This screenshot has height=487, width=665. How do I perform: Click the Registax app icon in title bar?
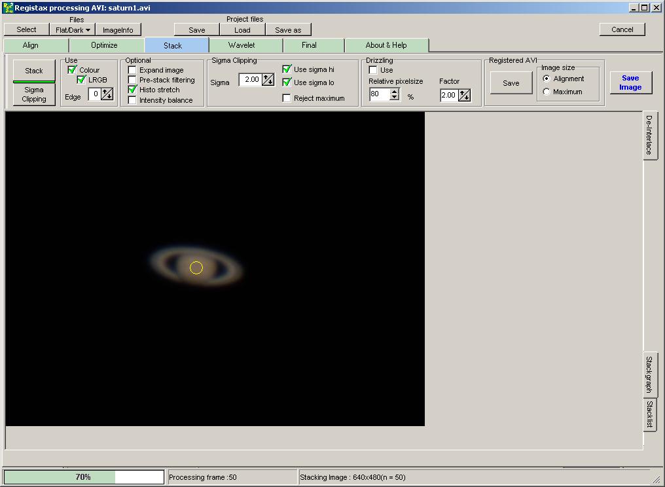click(8, 8)
